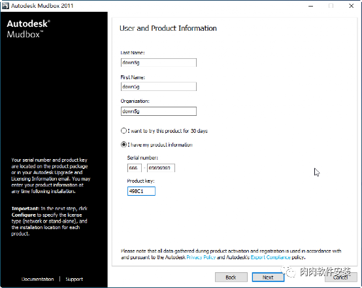Click the Last Name input field

coord(159,62)
